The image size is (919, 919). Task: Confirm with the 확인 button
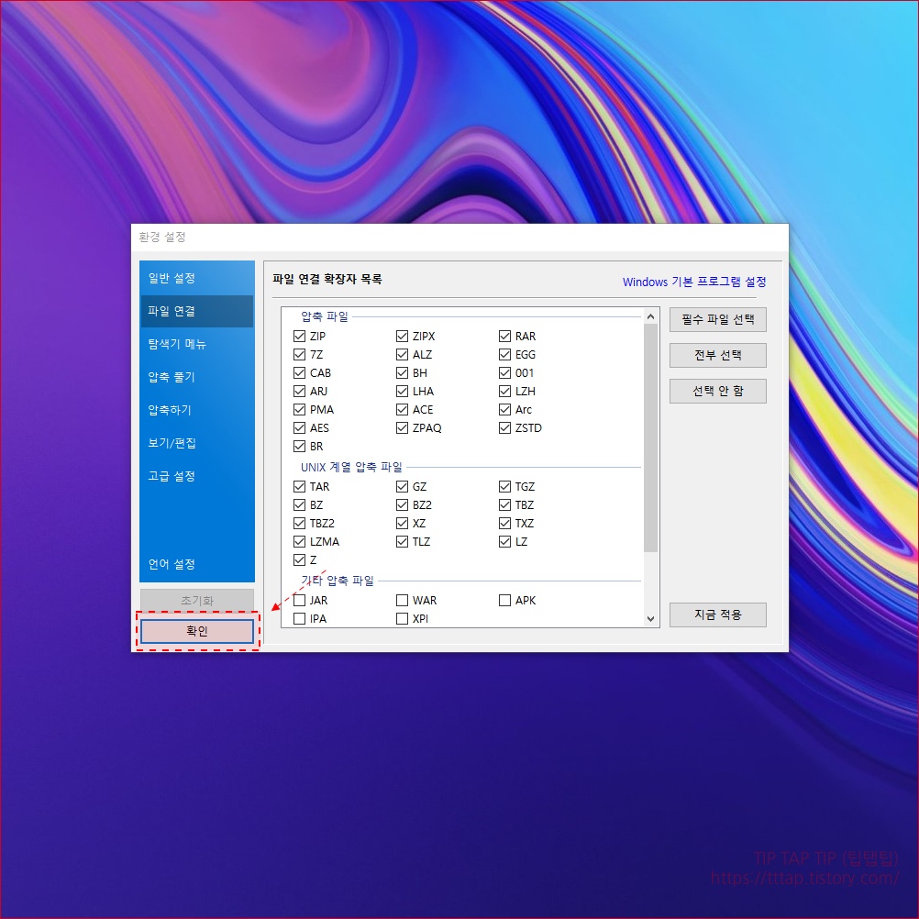[197, 631]
